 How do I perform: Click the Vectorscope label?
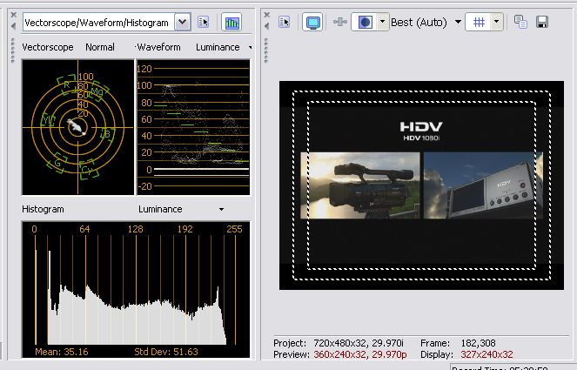48,47
